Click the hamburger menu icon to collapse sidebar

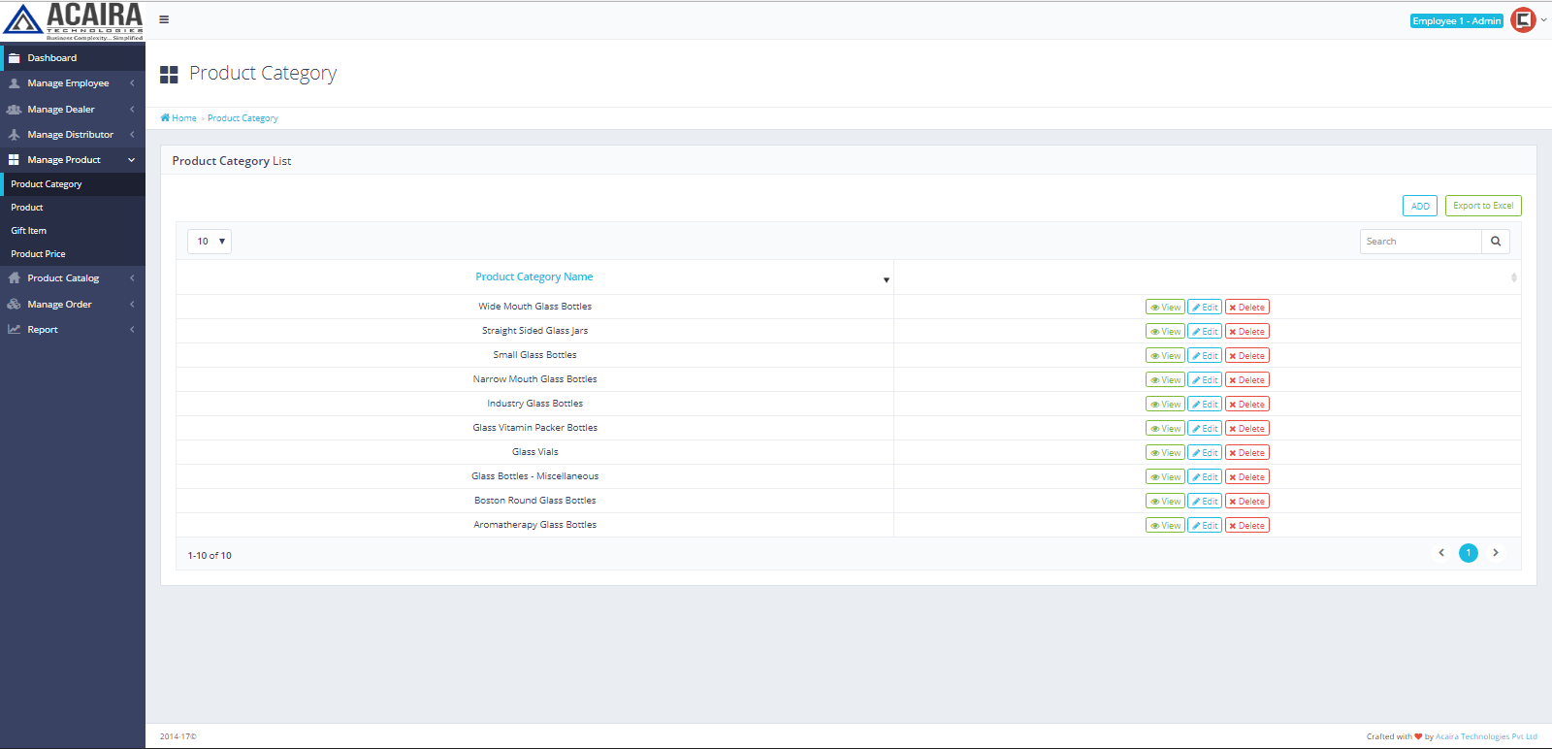click(164, 19)
